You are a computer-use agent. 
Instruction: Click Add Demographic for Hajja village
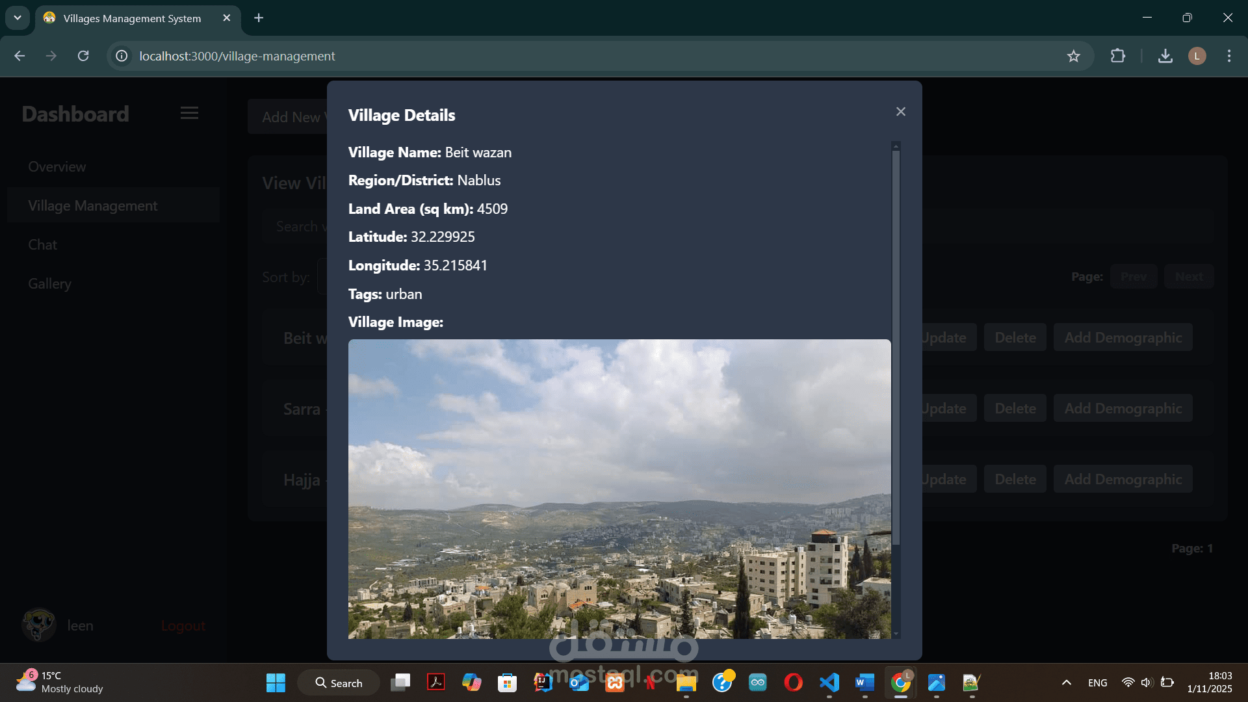pyautogui.click(x=1123, y=479)
